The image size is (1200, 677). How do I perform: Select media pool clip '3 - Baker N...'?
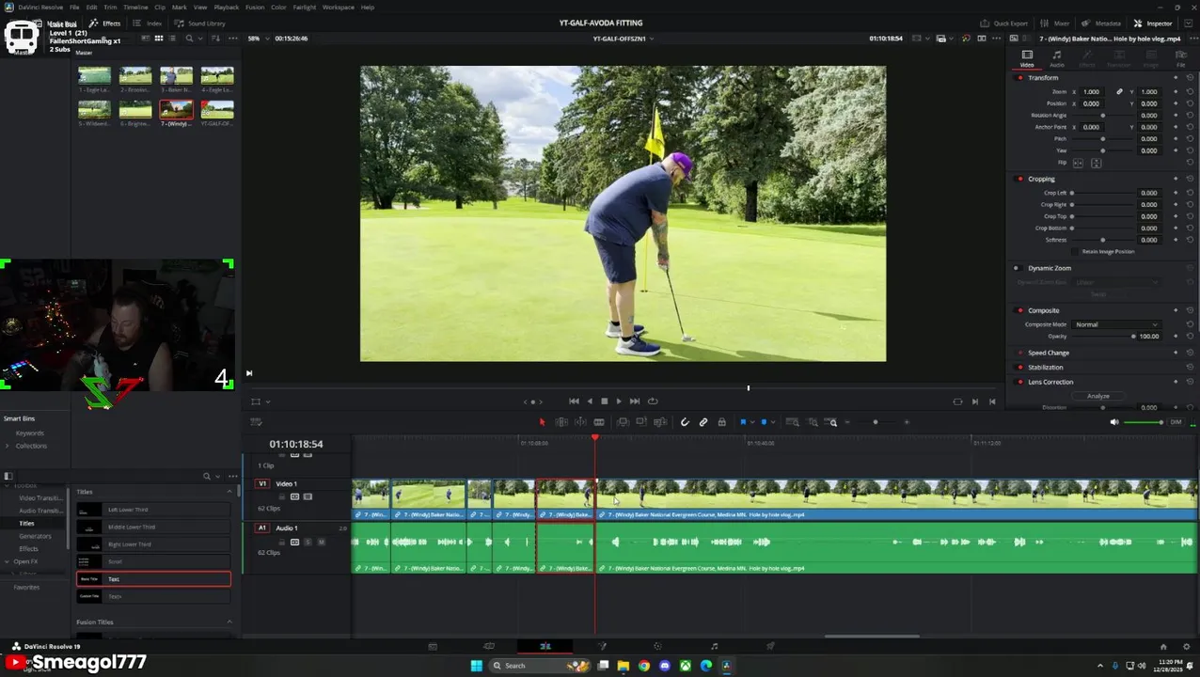click(176, 79)
